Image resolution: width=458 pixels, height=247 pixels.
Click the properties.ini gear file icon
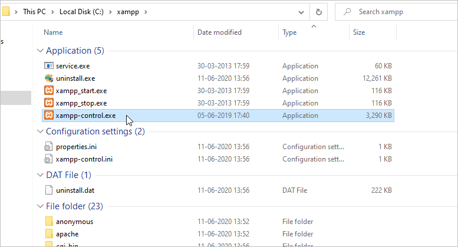48,147
